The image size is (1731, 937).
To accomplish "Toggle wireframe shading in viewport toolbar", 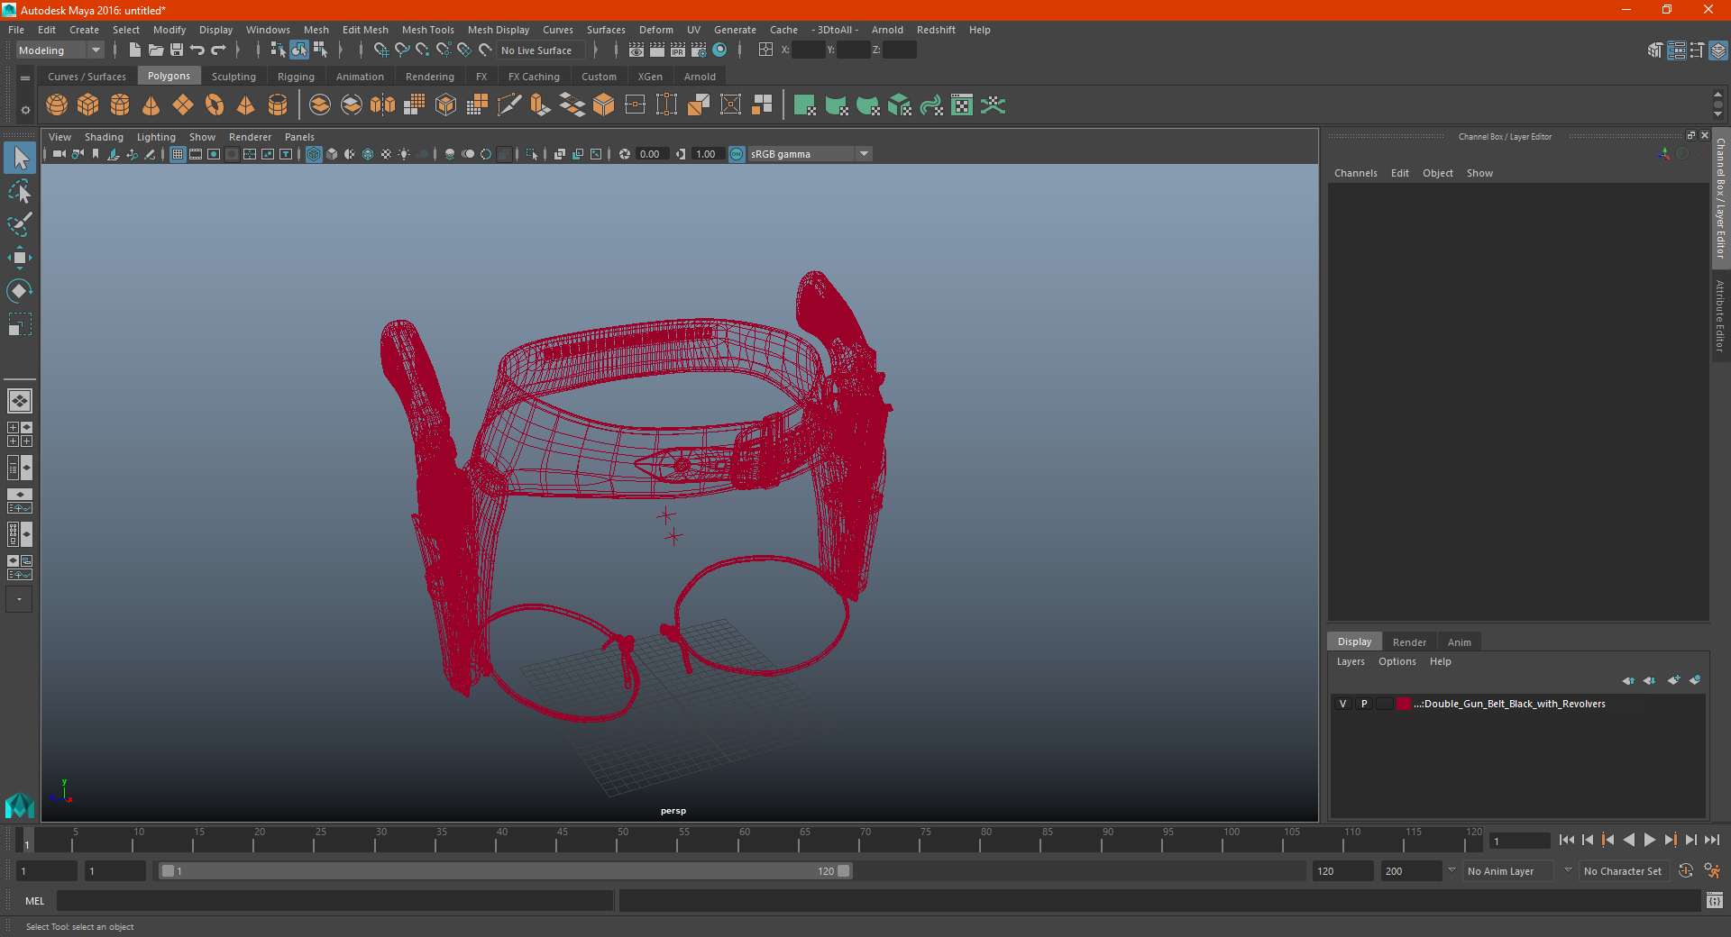I will click(x=314, y=154).
